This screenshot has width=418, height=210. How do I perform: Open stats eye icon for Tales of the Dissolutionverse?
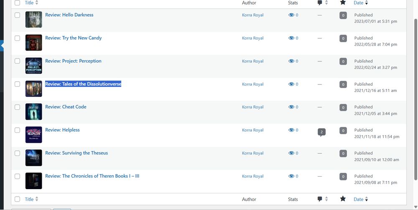point(291,84)
